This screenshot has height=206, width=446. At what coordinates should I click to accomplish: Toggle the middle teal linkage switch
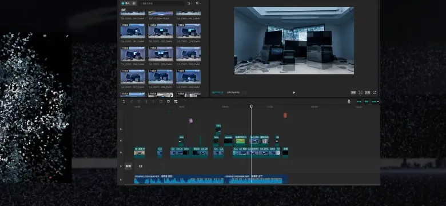click(x=367, y=102)
